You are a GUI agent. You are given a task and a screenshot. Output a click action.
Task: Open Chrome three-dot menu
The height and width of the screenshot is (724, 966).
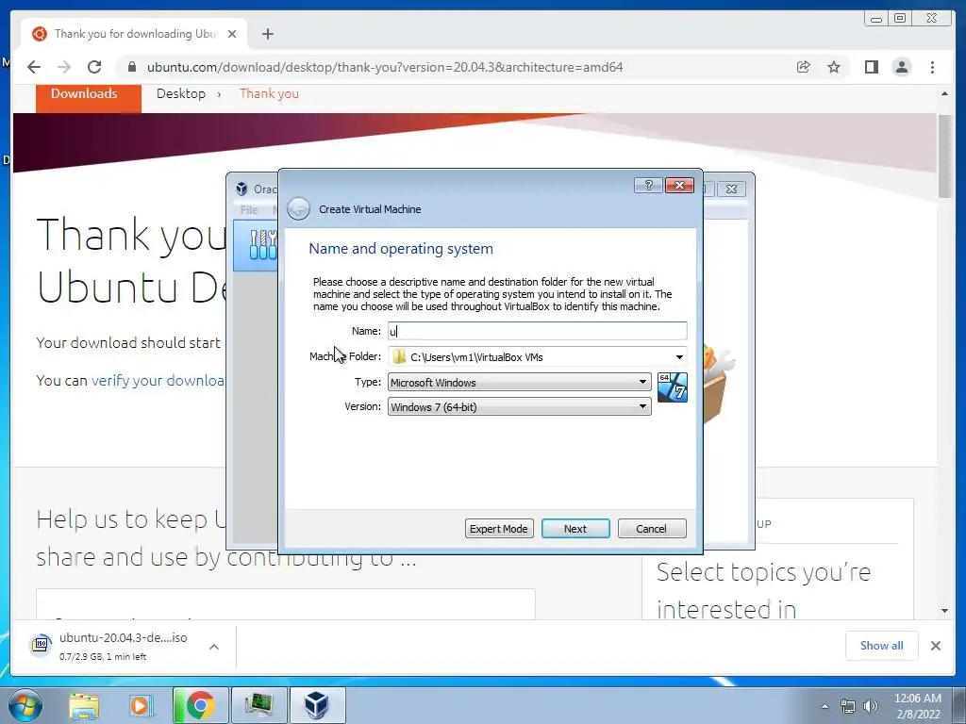[x=932, y=67]
